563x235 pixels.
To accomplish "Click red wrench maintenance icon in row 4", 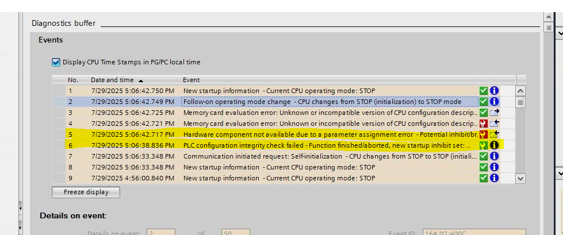I will tap(483, 124).
